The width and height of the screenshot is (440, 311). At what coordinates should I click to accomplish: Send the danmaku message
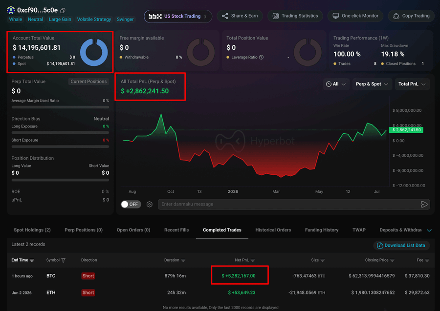tap(424, 204)
